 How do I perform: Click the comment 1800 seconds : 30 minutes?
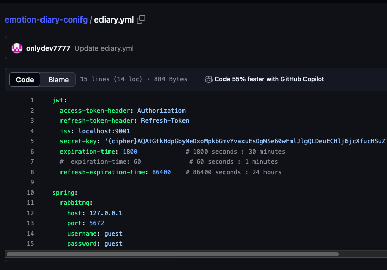(235, 152)
